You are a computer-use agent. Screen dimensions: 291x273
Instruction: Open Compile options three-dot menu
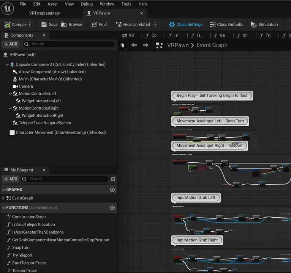point(30,24)
